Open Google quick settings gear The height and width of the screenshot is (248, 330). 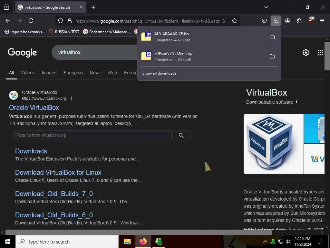tap(306, 53)
